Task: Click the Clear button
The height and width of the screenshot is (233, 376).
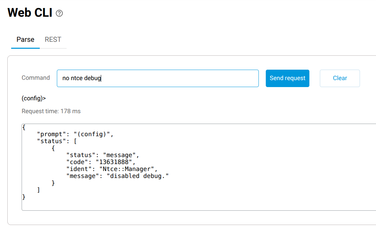Action: coord(340,78)
